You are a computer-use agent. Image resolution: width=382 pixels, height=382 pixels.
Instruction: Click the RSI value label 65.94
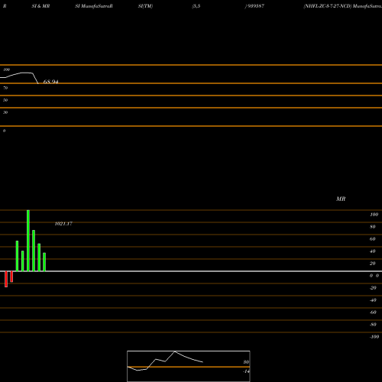pos(50,82)
